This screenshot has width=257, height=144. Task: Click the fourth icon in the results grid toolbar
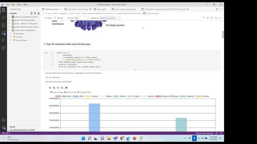point(62,88)
